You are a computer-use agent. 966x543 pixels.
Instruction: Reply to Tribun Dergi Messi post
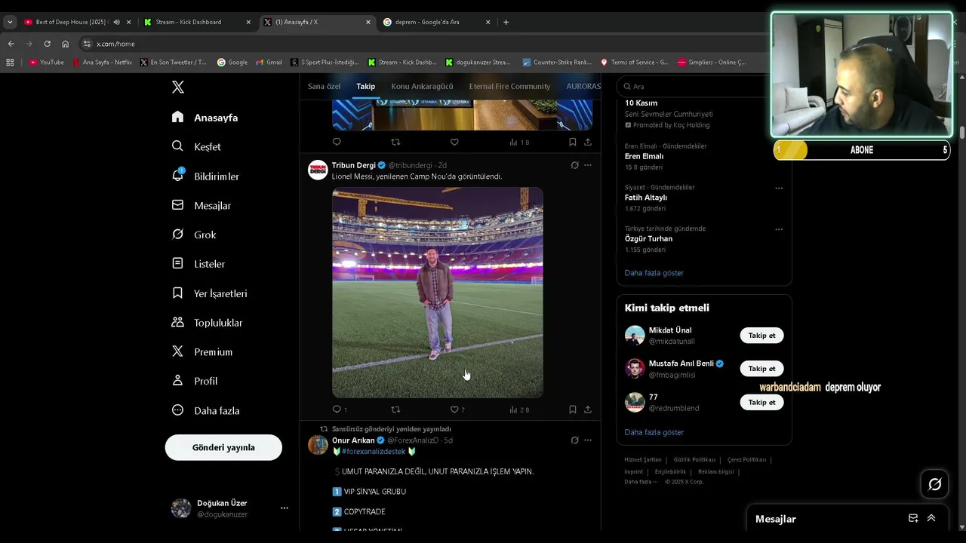pos(337,410)
